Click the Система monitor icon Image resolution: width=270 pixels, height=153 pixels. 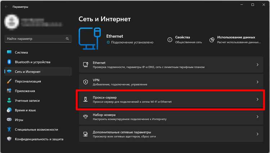9,52
